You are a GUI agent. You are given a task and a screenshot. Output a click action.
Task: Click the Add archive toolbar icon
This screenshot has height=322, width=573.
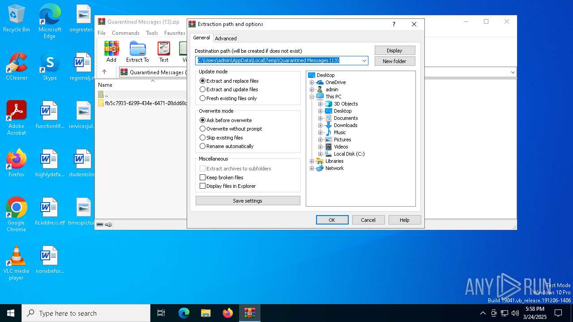click(111, 51)
